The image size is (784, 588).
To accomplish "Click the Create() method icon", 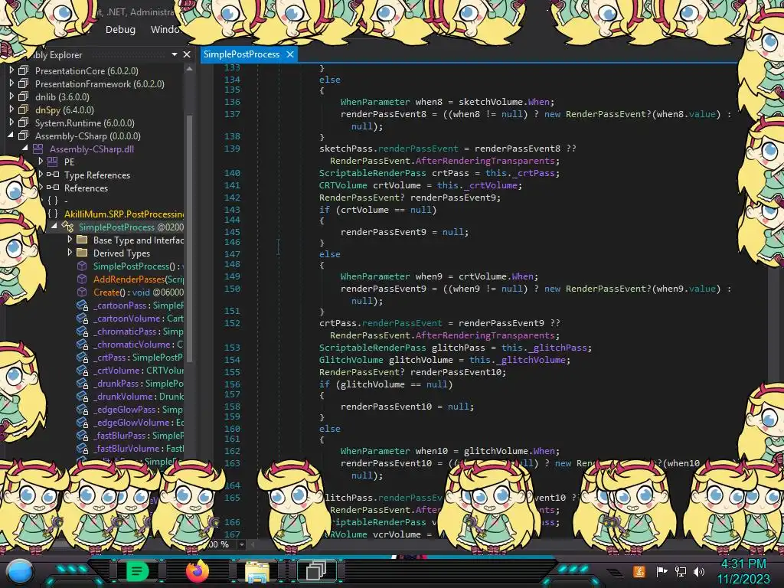I will click(x=82, y=292).
